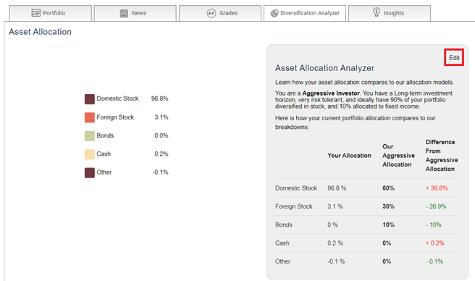This screenshot has width=475, height=281.
Task: Click the Bonds legend color swatch
Action: (90, 136)
